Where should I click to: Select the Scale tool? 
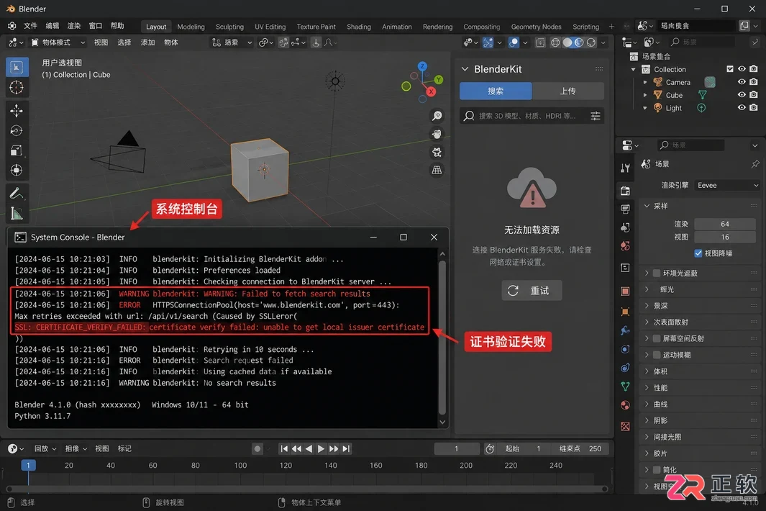tap(17, 150)
